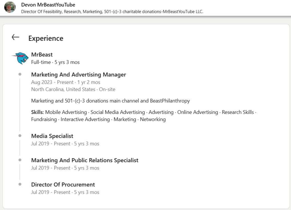Select the Director Of Procurement title
The height and width of the screenshot is (210, 291).
tap(63, 185)
